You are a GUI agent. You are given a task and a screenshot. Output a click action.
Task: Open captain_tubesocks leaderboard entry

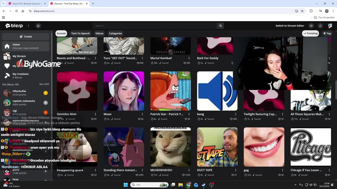pyautogui.click(x=26, y=103)
